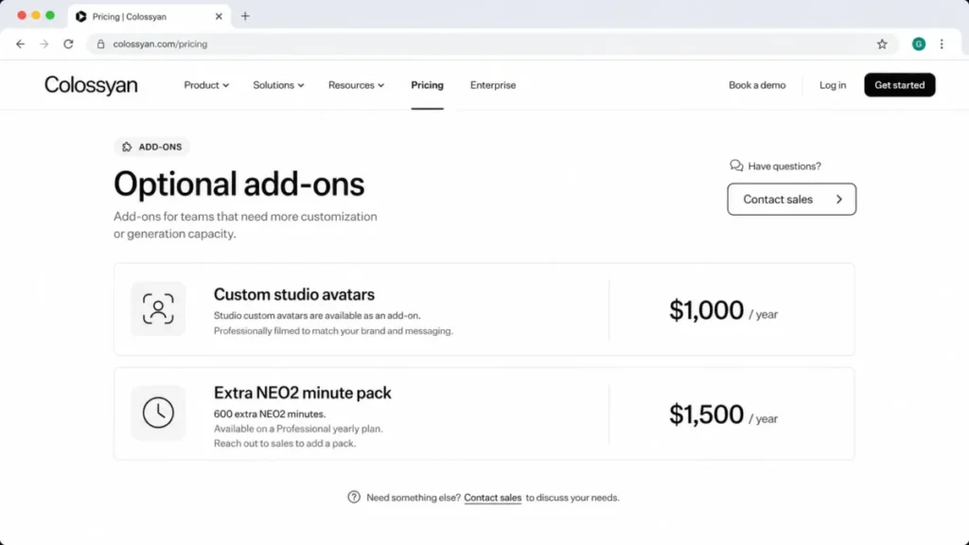Click the lock site info icon
Viewport: 969px width, 545px height.
[100, 44]
